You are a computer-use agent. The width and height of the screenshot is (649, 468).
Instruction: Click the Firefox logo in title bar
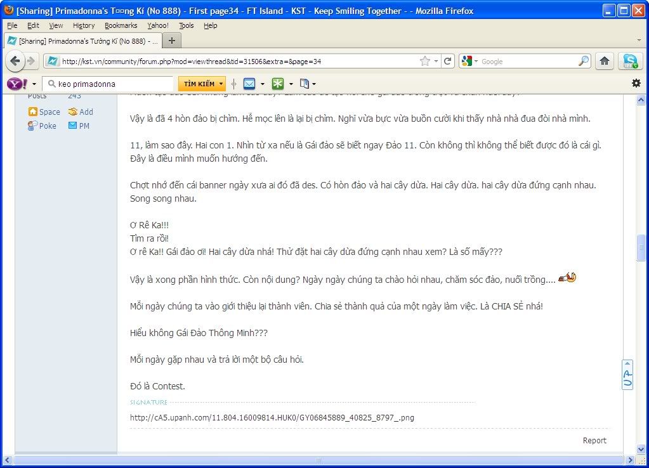(x=9, y=10)
